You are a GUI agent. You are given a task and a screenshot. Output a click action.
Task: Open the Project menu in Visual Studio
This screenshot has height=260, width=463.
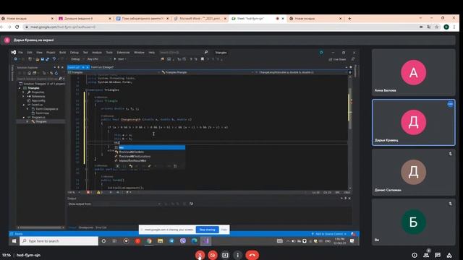point(51,53)
